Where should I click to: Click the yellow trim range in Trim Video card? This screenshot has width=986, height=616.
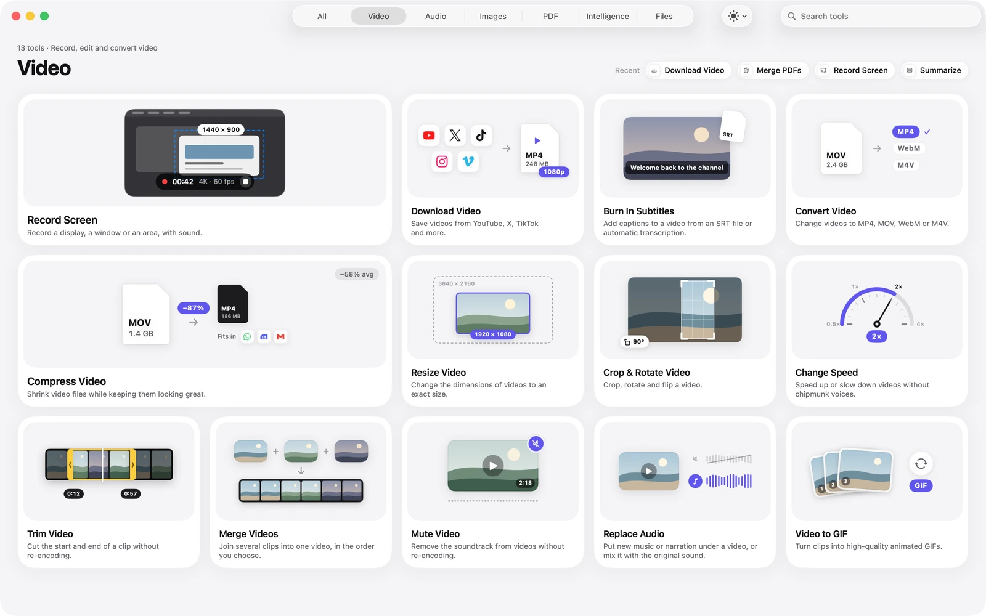[102, 464]
